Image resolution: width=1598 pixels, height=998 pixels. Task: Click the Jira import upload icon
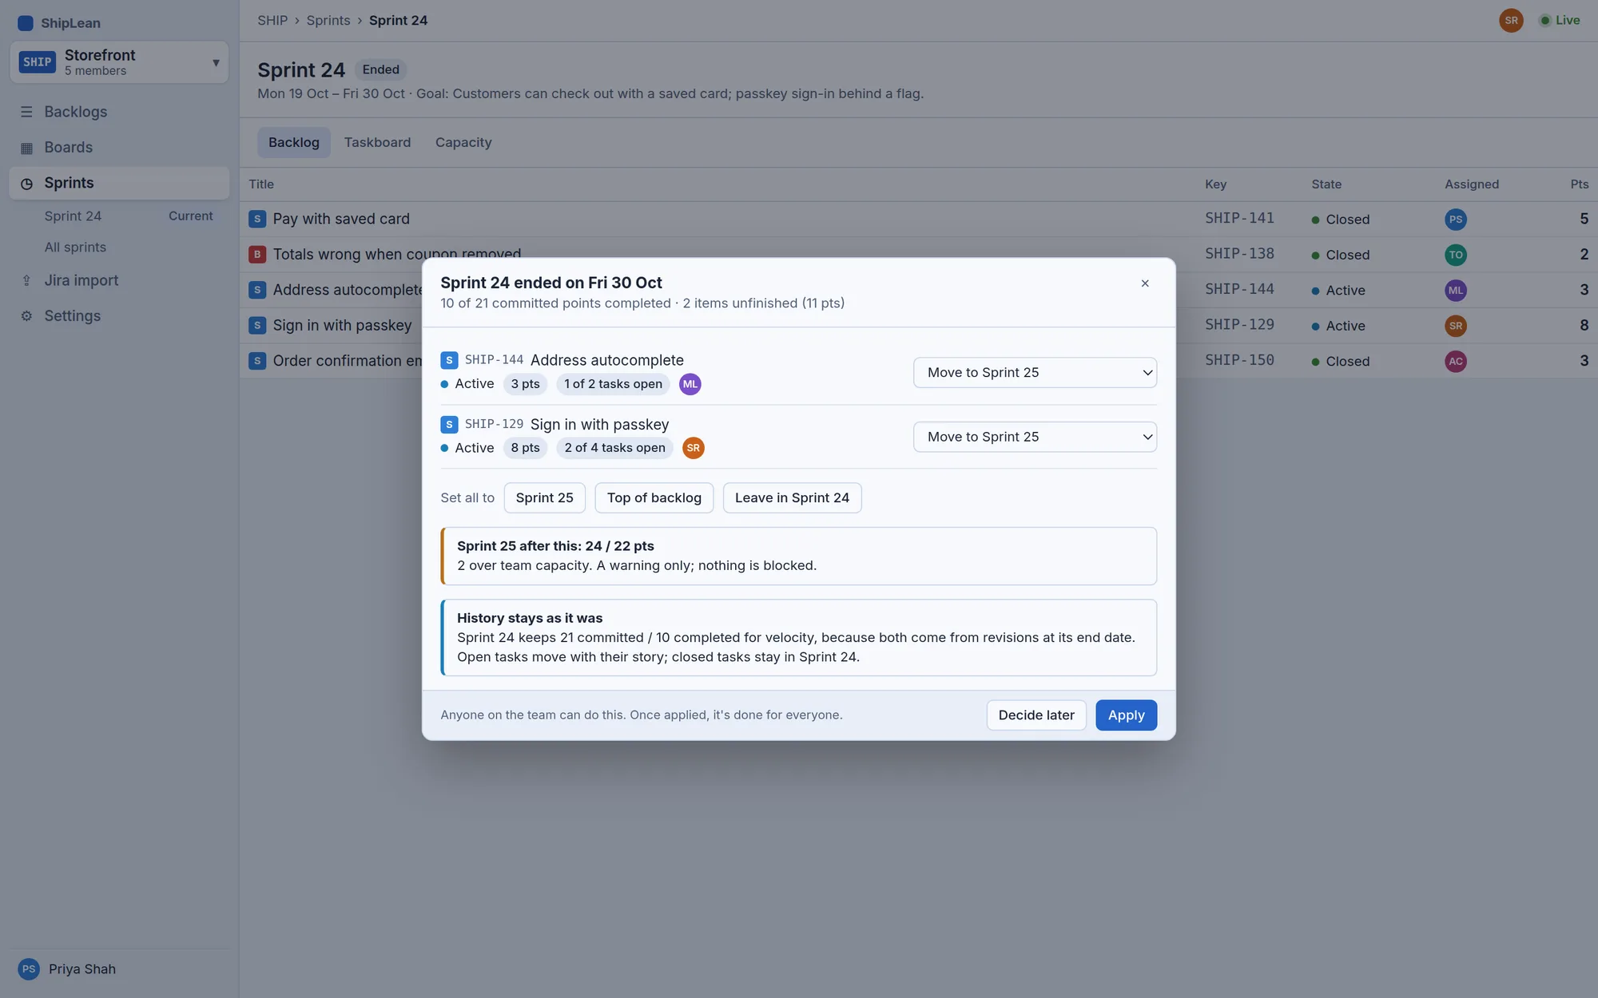(26, 280)
